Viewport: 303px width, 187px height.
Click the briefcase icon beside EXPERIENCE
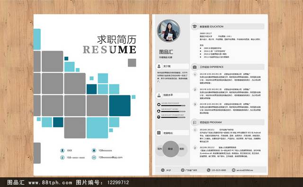pyautogui.click(x=195, y=67)
